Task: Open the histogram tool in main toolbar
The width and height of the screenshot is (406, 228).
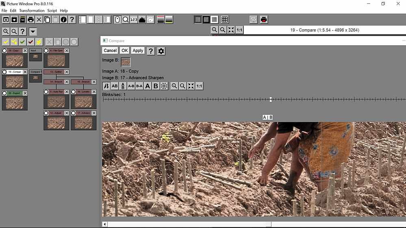Action: click(142, 19)
